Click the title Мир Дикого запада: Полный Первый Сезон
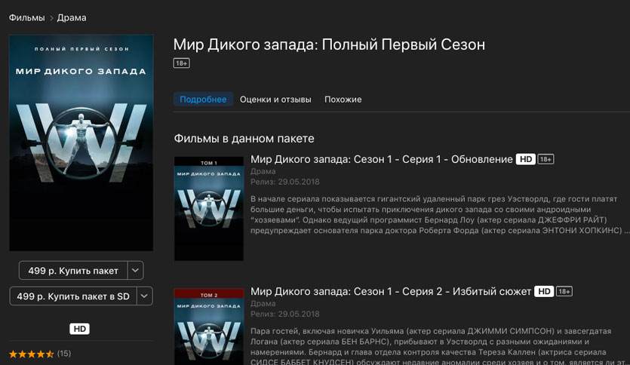The width and height of the screenshot is (630, 365). (329, 44)
